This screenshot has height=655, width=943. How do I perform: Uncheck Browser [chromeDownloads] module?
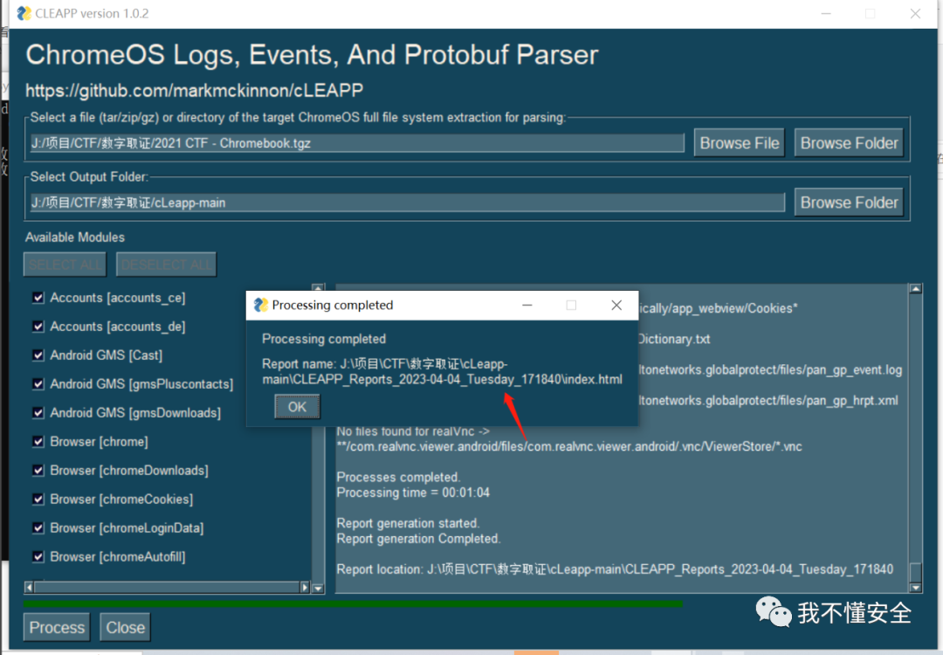tap(38, 471)
